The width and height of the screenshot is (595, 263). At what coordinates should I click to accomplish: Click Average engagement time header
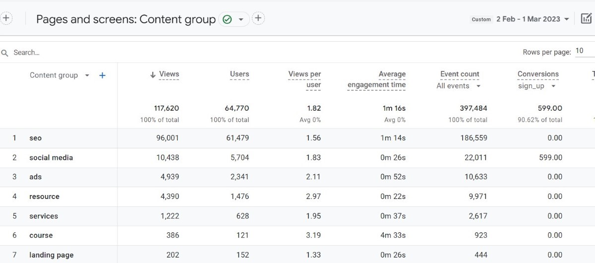(x=377, y=79)
